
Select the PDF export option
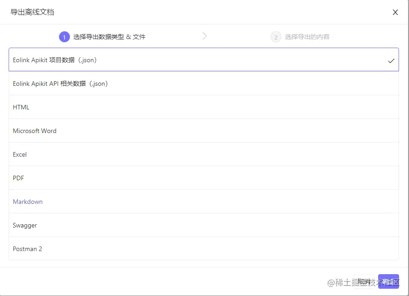point(204,178)
